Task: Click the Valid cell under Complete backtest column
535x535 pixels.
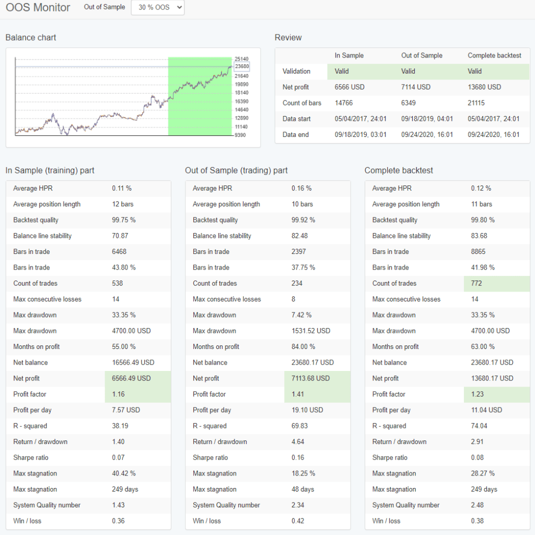Action: click(475, 71)
